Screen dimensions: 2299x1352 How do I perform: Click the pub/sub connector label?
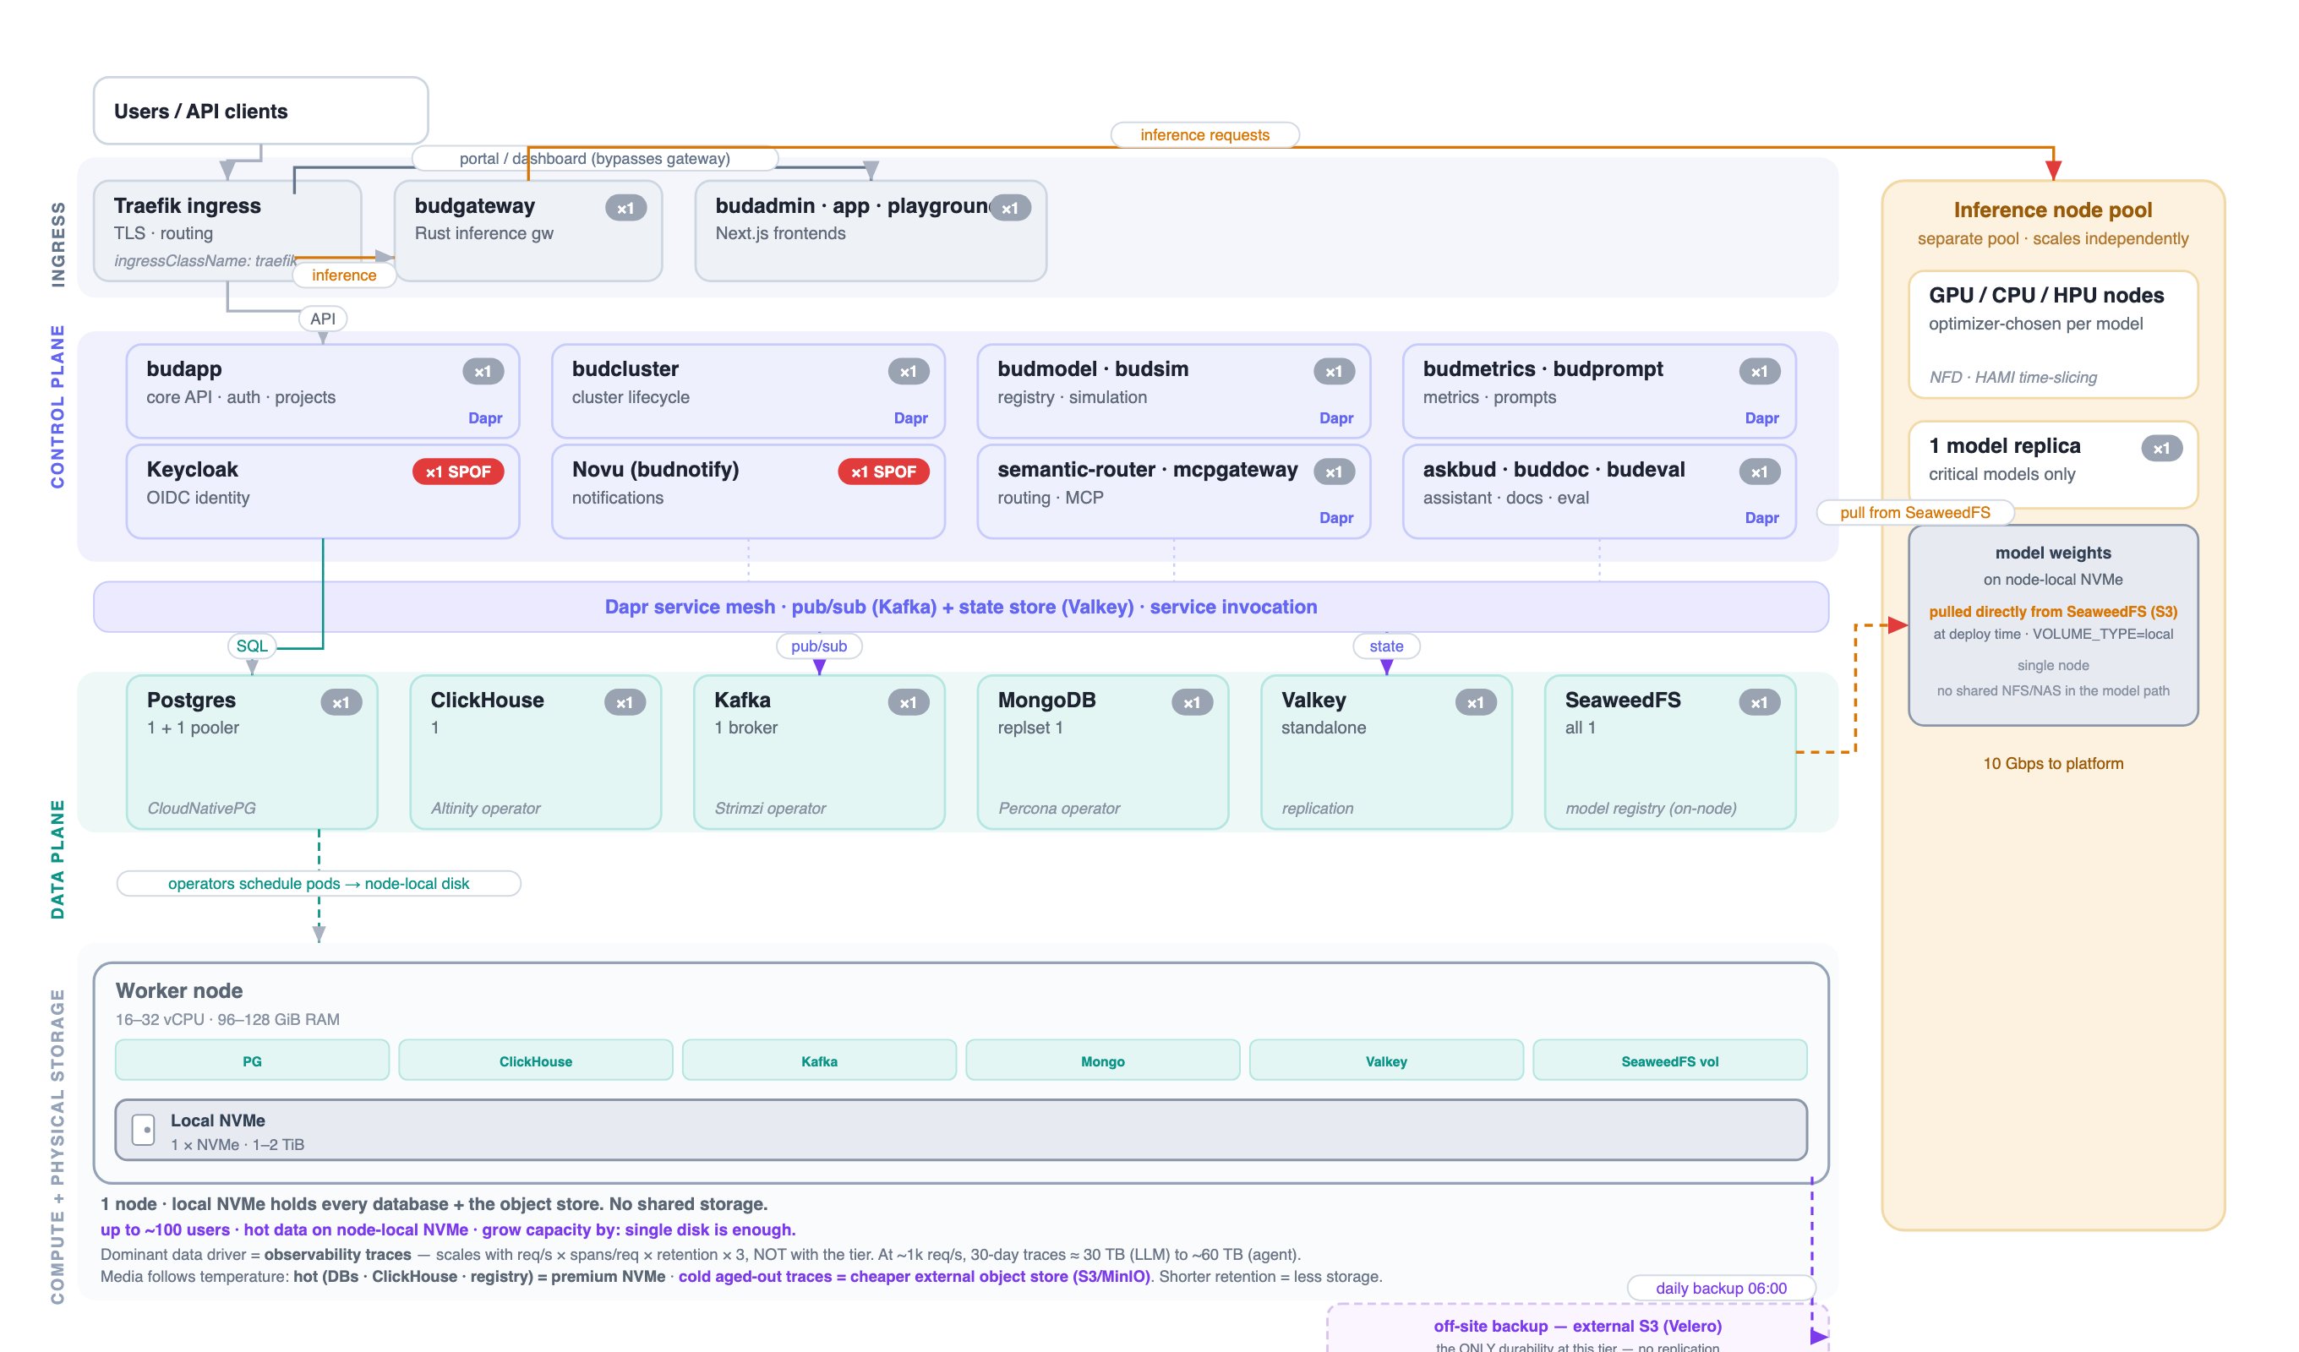819,646
